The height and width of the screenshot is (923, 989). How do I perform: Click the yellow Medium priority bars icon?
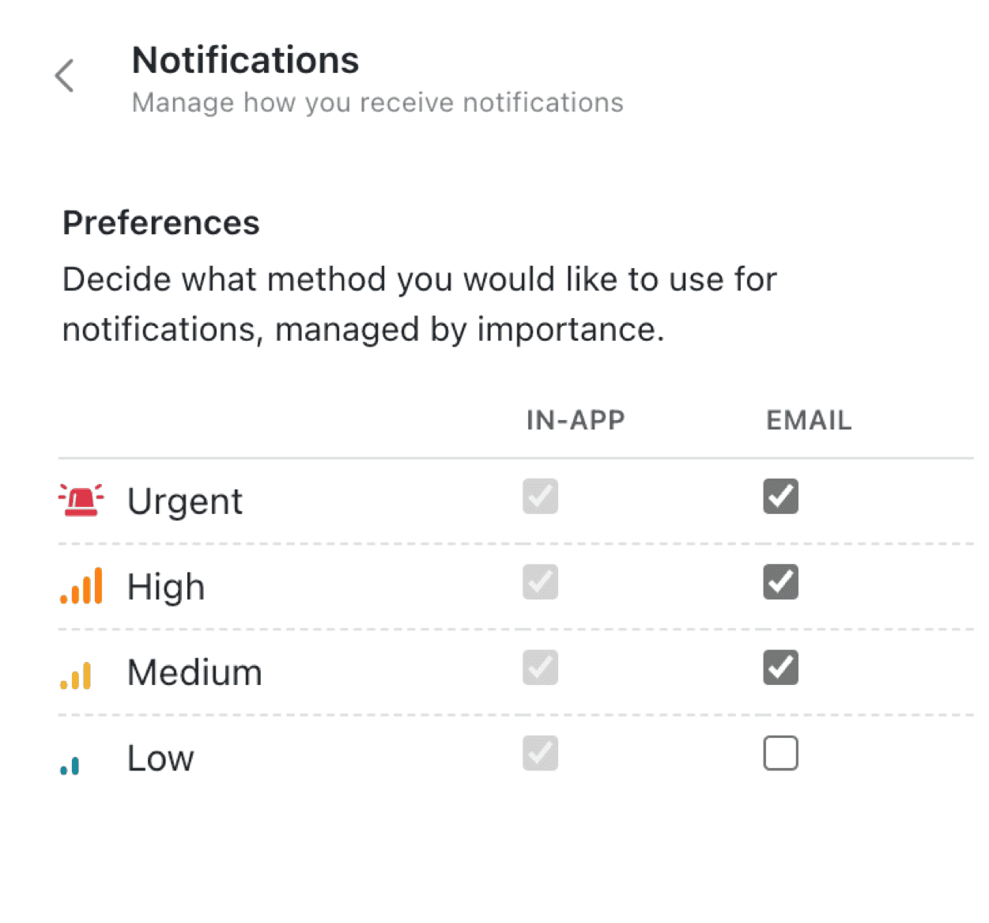click(76, 676)
